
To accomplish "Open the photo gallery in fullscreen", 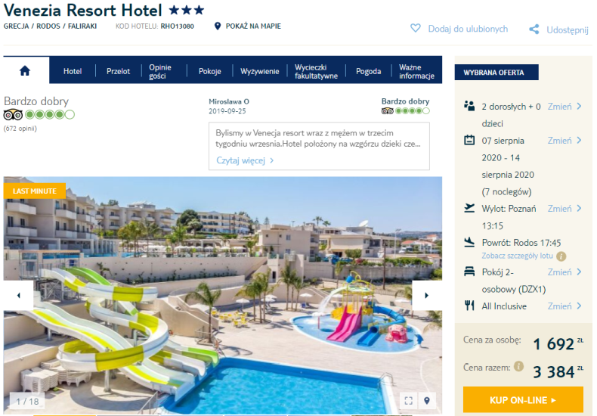I will point(409,400).
